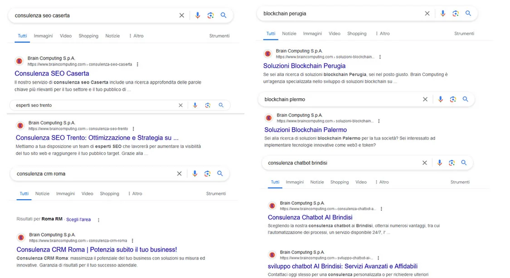Image resolution: width=510 pixels, height=278 pixels.
Task: Click search icon for 'blockchain perugia'
Action: click(x=468, y=13)
